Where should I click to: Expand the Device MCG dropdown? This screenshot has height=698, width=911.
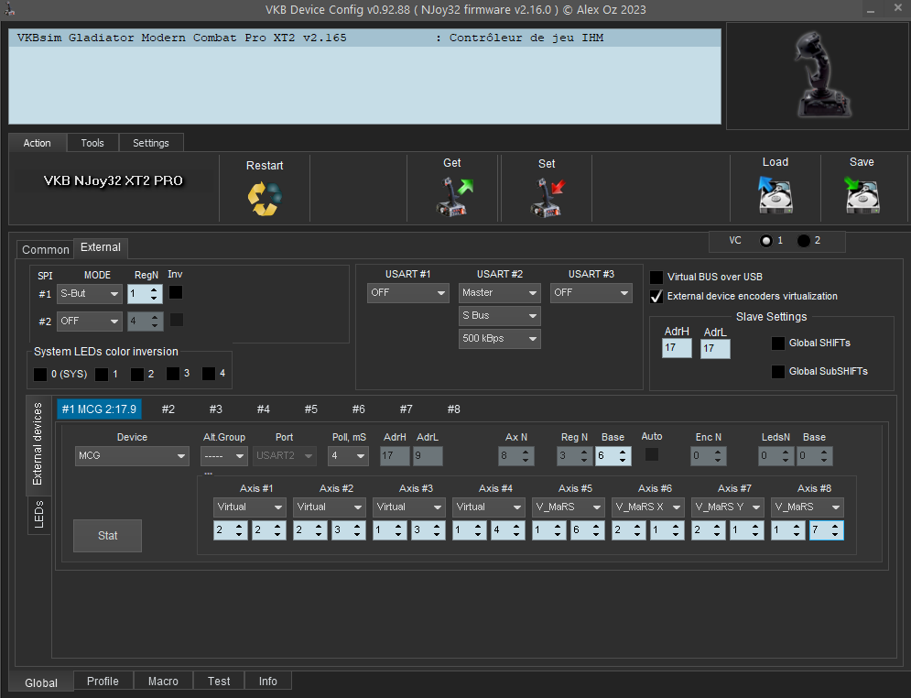click(x=132, y=455)
